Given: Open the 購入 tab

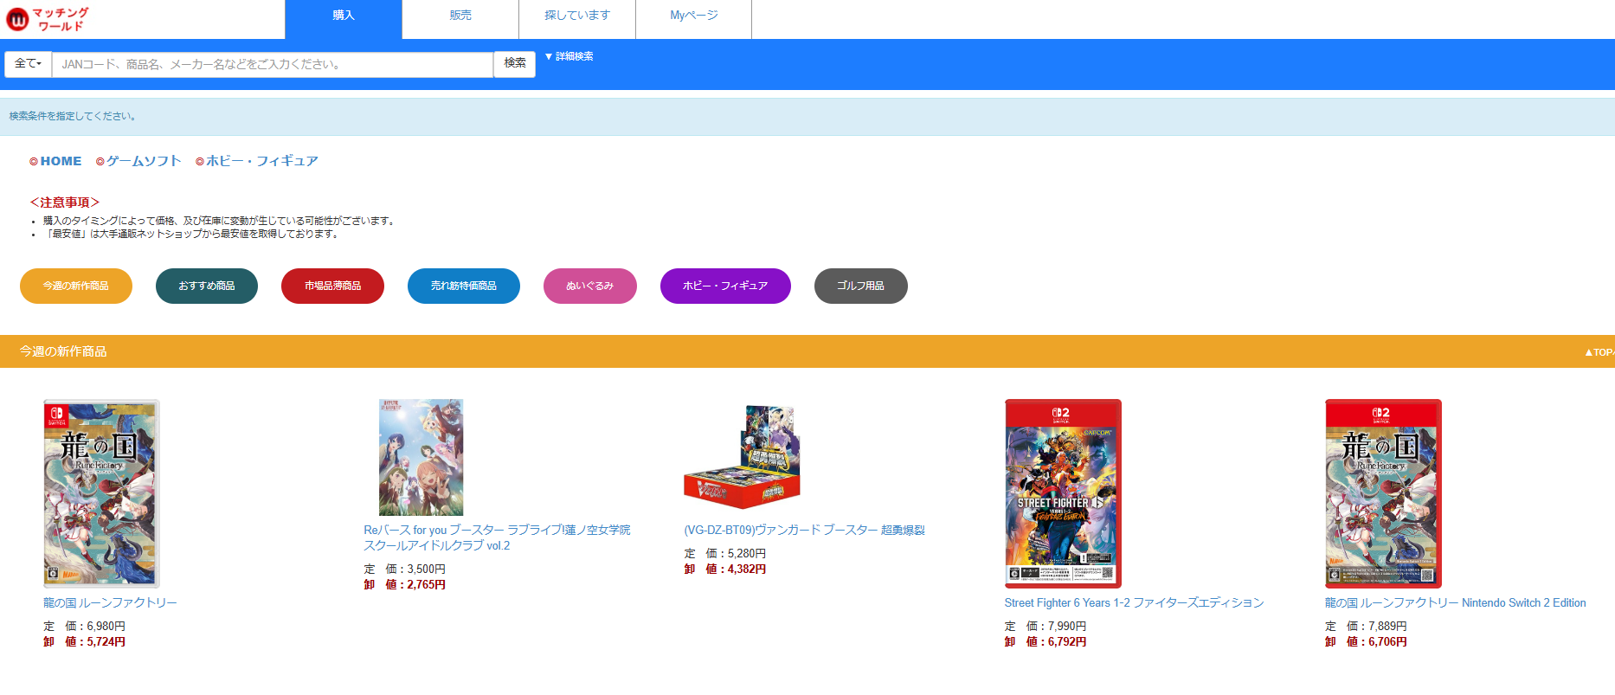Looking at the screenshot, I should pyautogui.click(x=344, y=19).
